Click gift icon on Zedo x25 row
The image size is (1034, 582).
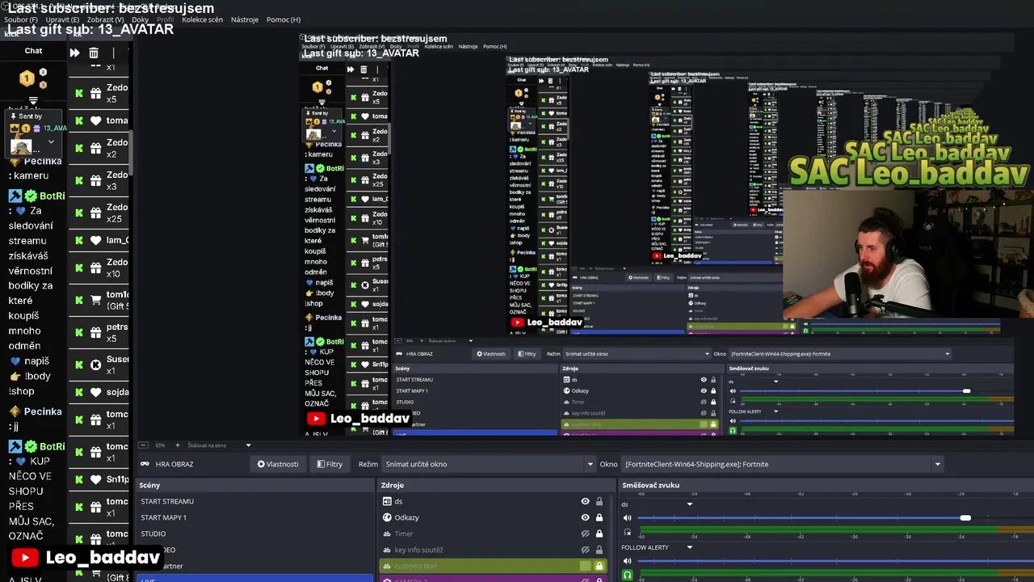(95, 213)
